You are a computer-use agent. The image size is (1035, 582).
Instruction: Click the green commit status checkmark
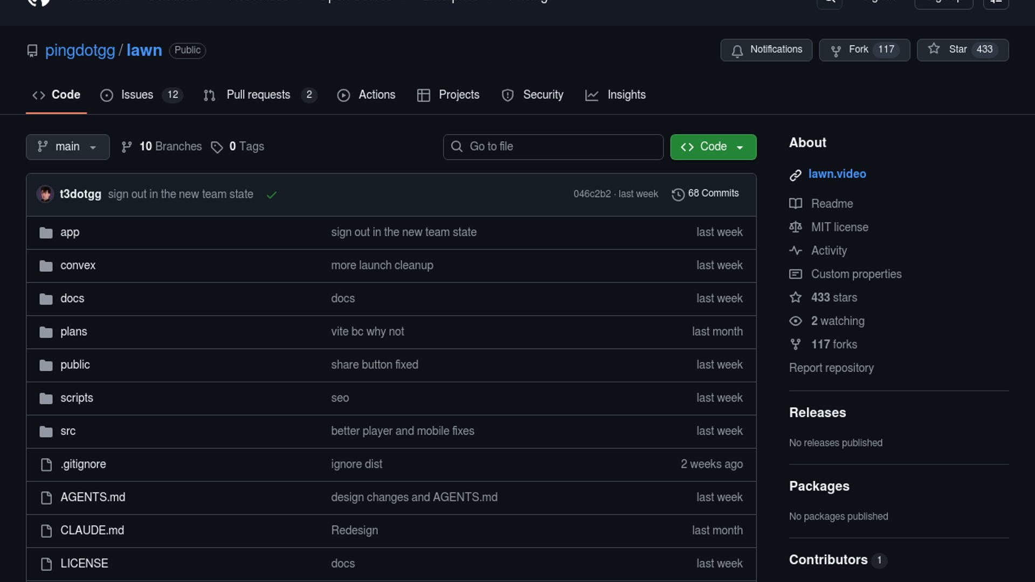pos(272,195)
